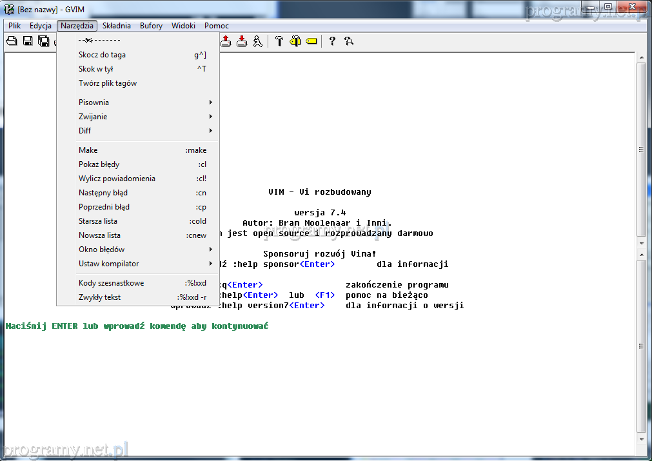
Task: Click the Find help magnifier icon
Action: coord(349,41)
